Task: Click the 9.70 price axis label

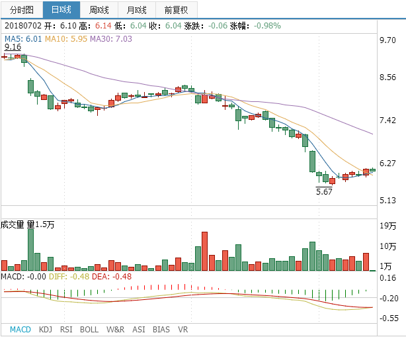Action: pyautogui.click(x=387, y=40)
